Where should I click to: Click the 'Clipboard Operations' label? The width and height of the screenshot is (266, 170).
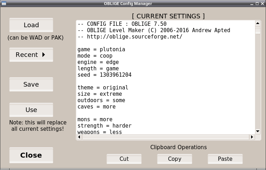click(179, 147)
